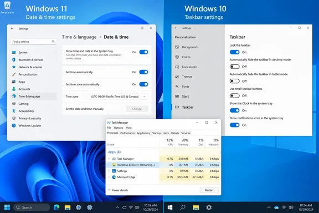Screen dimensions: 319x213
Task: Click Windows 10 taskbar search magnifier
Action: (183, 207)
